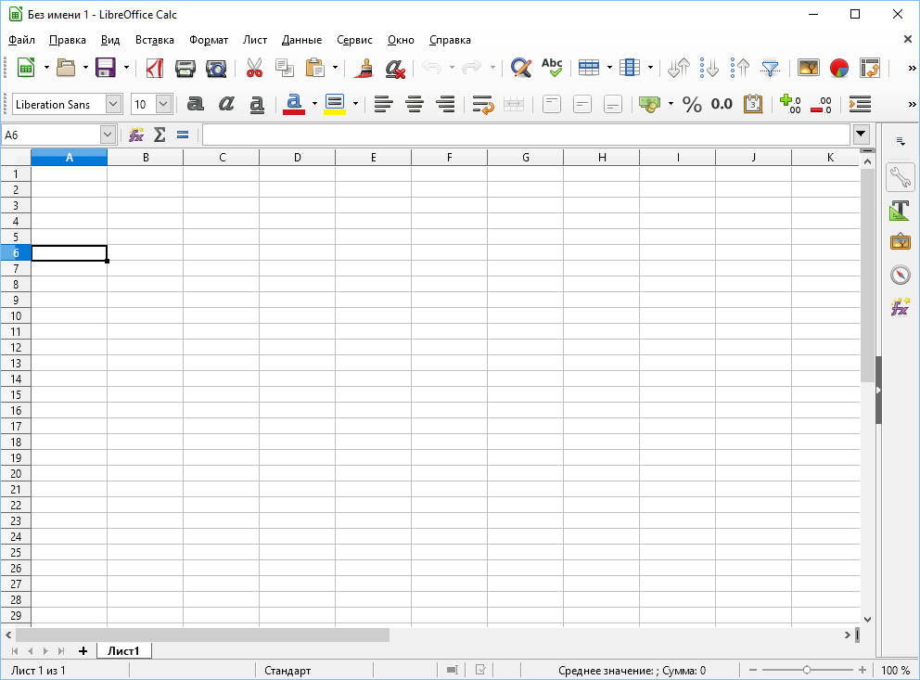Click the AutoFilter funnel icon

(770, 68)
